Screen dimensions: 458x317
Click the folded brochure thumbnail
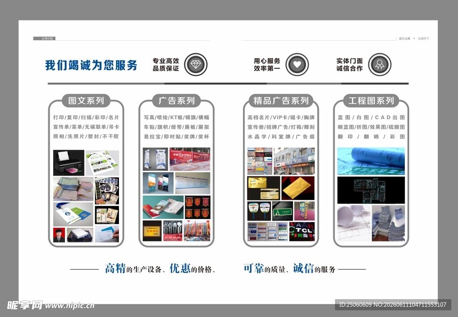point(163,207)
